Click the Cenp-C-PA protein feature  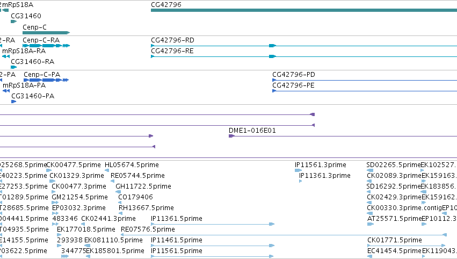[x=46, y=80]
